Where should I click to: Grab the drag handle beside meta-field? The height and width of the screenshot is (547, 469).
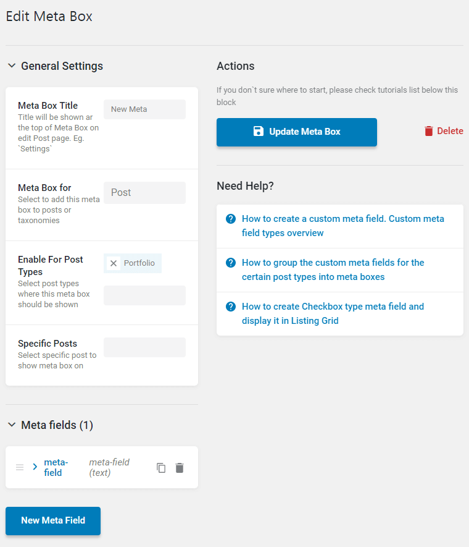(x=20, y=467)
